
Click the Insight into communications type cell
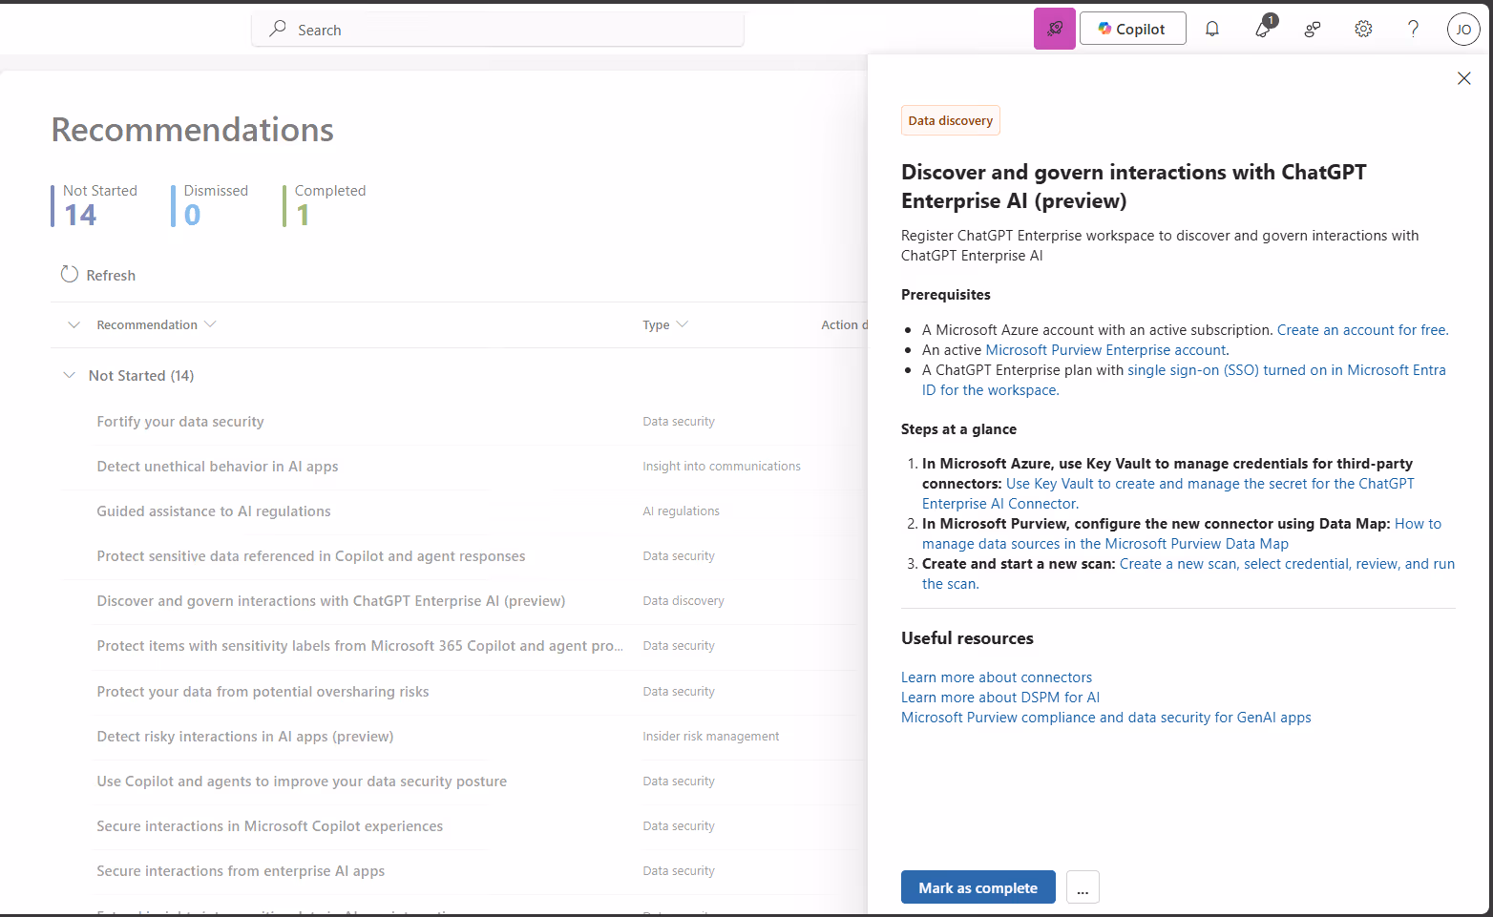click(x=722, y=467)
